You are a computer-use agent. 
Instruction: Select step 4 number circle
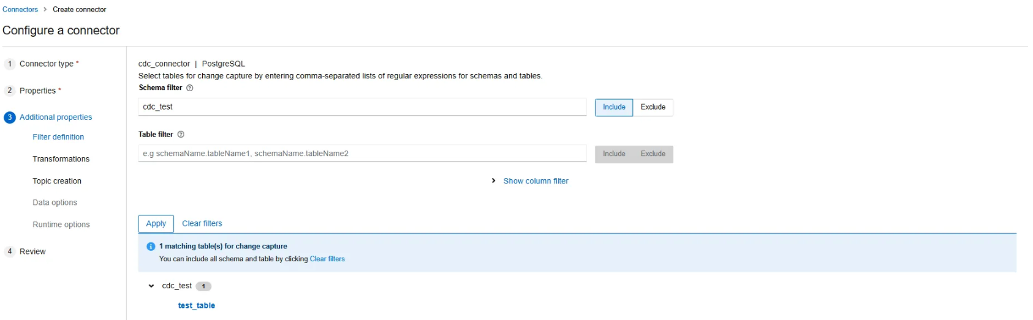click(x=10, y=251)
